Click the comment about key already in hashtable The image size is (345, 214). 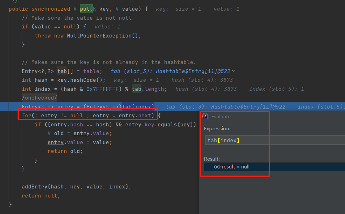pos(109,62)
